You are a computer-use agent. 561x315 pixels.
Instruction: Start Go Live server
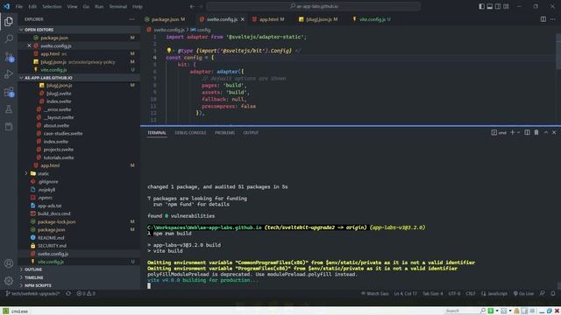coord(523,294)
